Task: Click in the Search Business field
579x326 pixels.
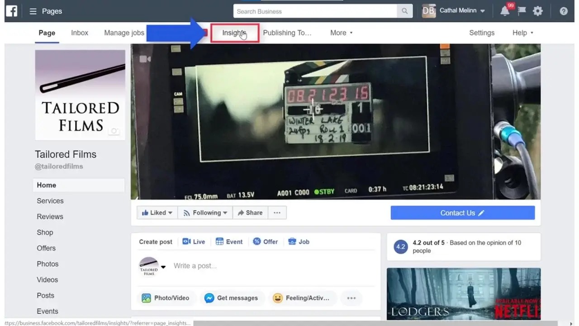Action: tap(315, 11)
